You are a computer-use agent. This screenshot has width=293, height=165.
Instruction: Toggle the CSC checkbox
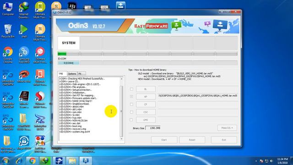tap(131, 112)
